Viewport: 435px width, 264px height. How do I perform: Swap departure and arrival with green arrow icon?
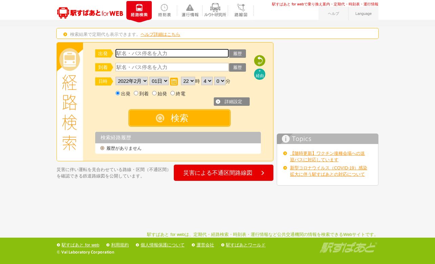click(260, 61)
